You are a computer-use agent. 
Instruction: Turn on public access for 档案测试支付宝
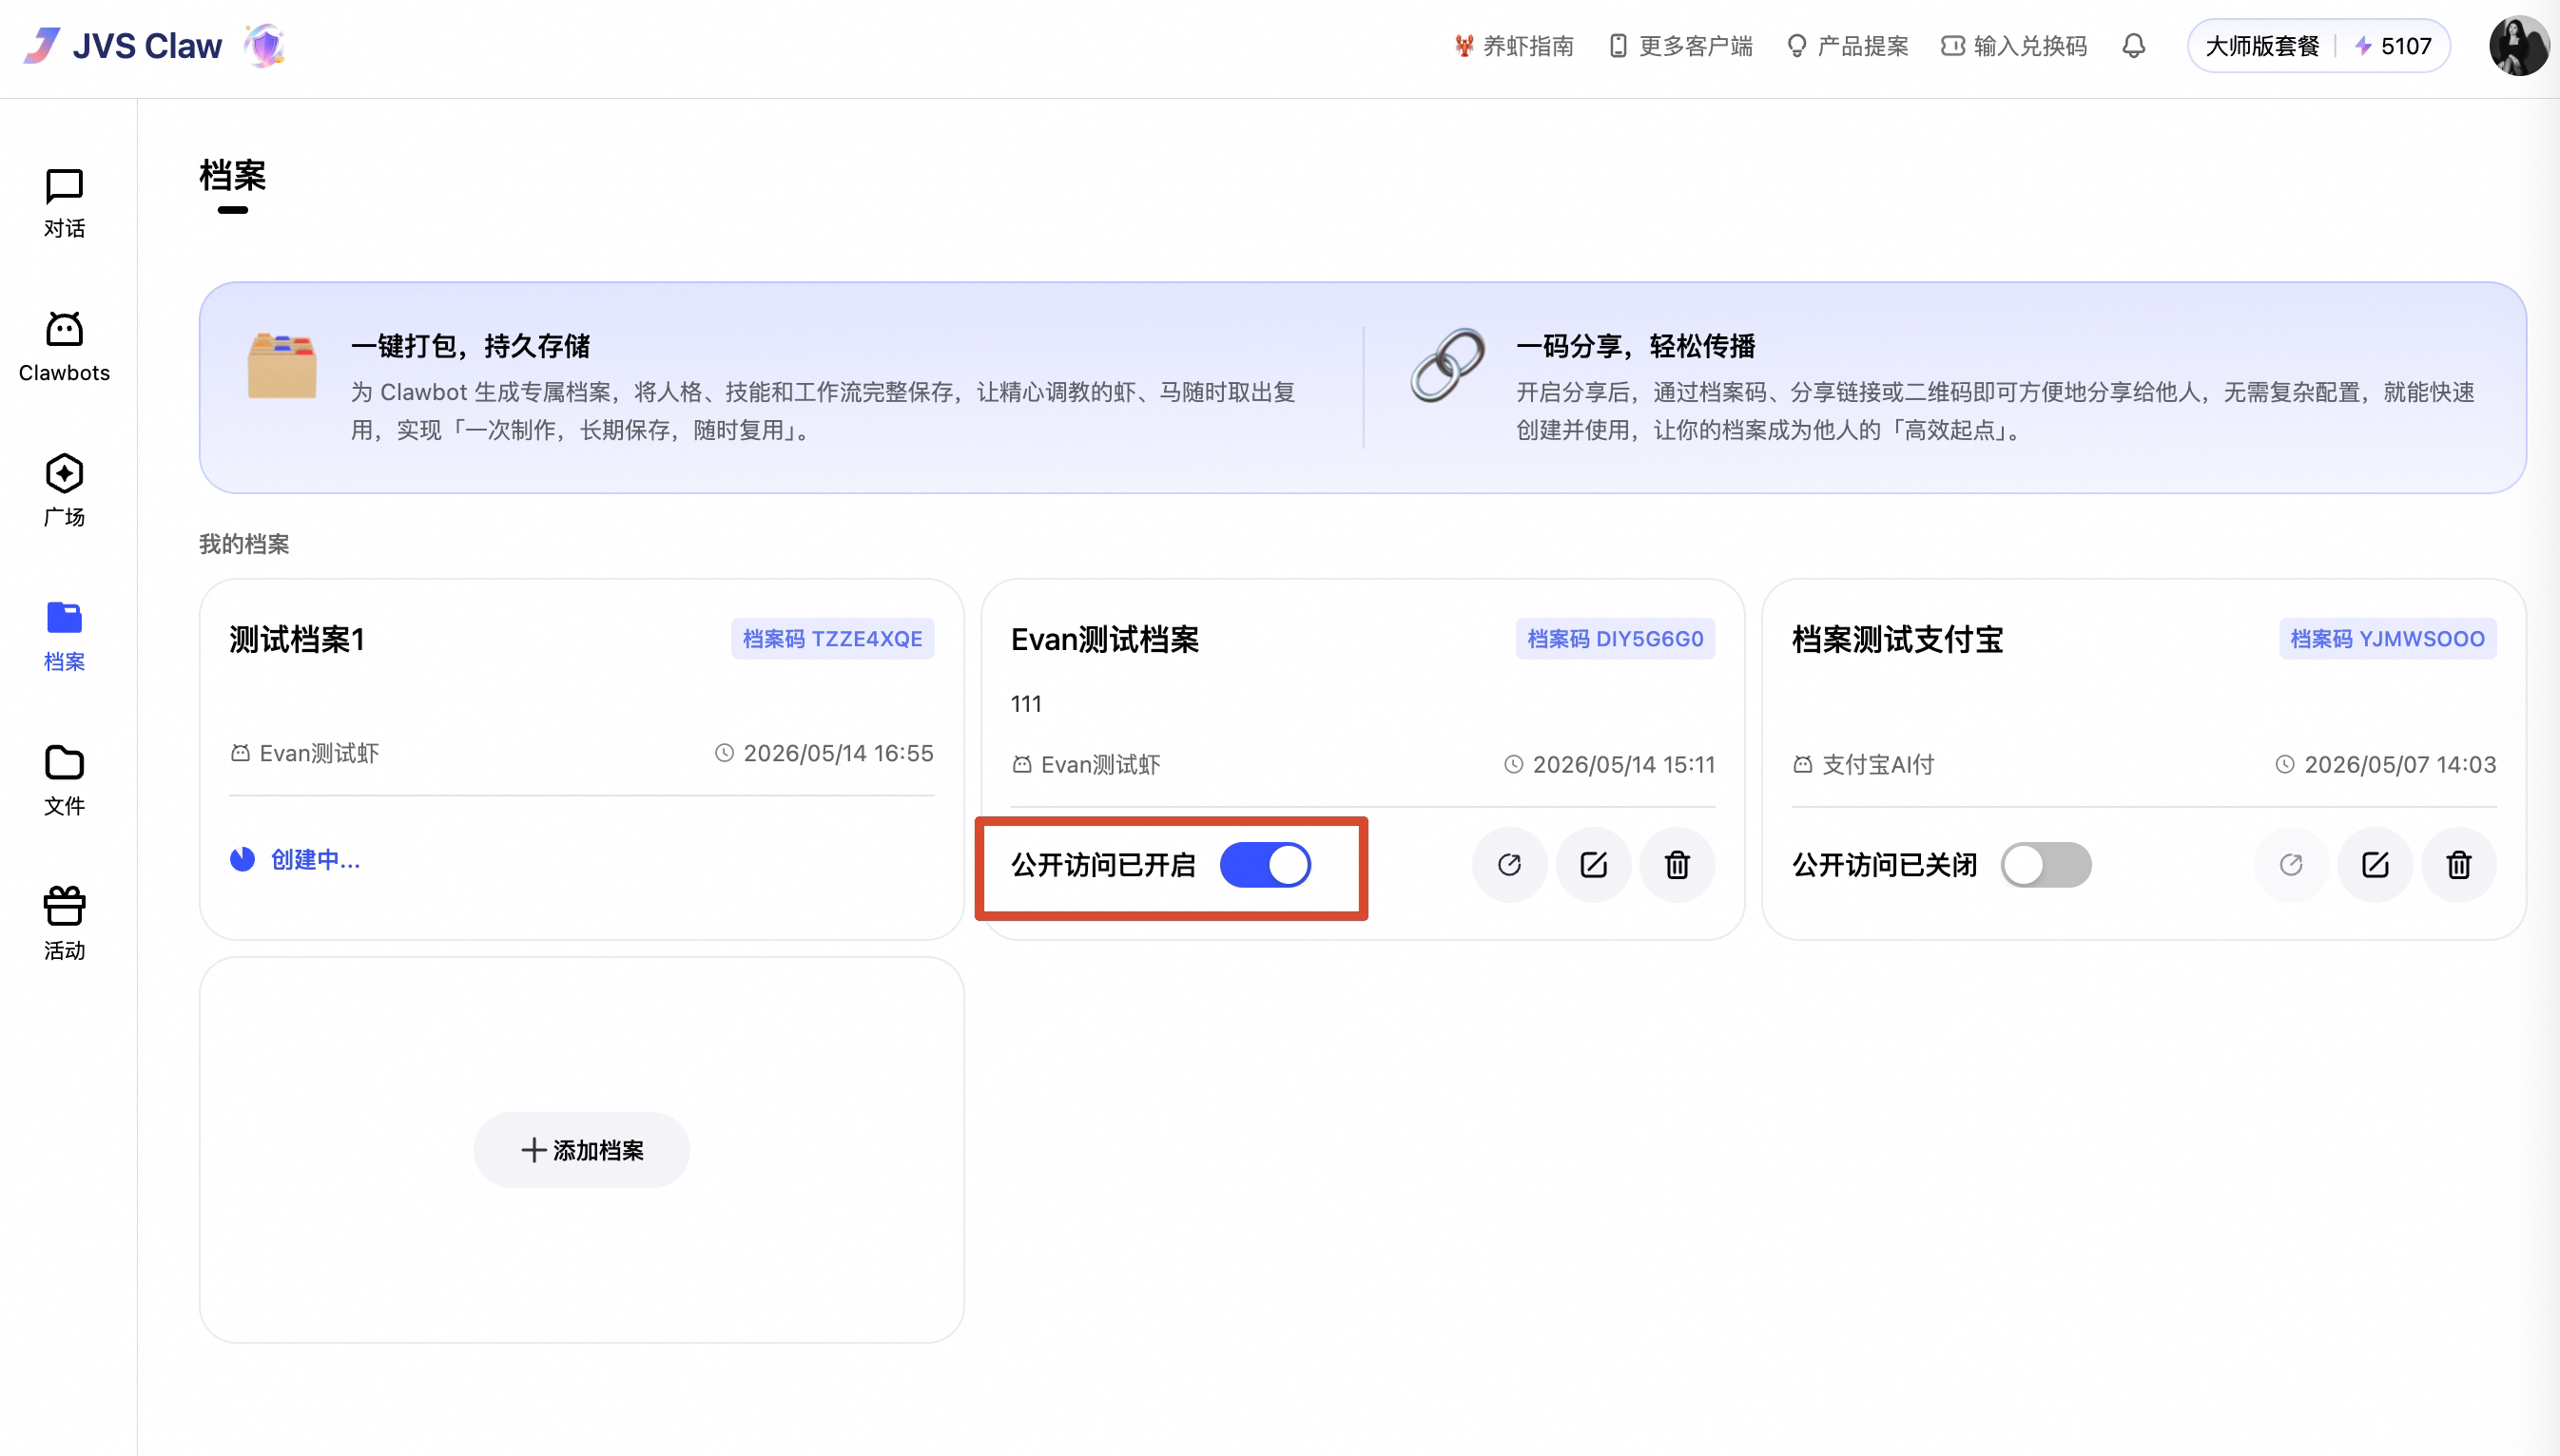tap(2046, 865)
